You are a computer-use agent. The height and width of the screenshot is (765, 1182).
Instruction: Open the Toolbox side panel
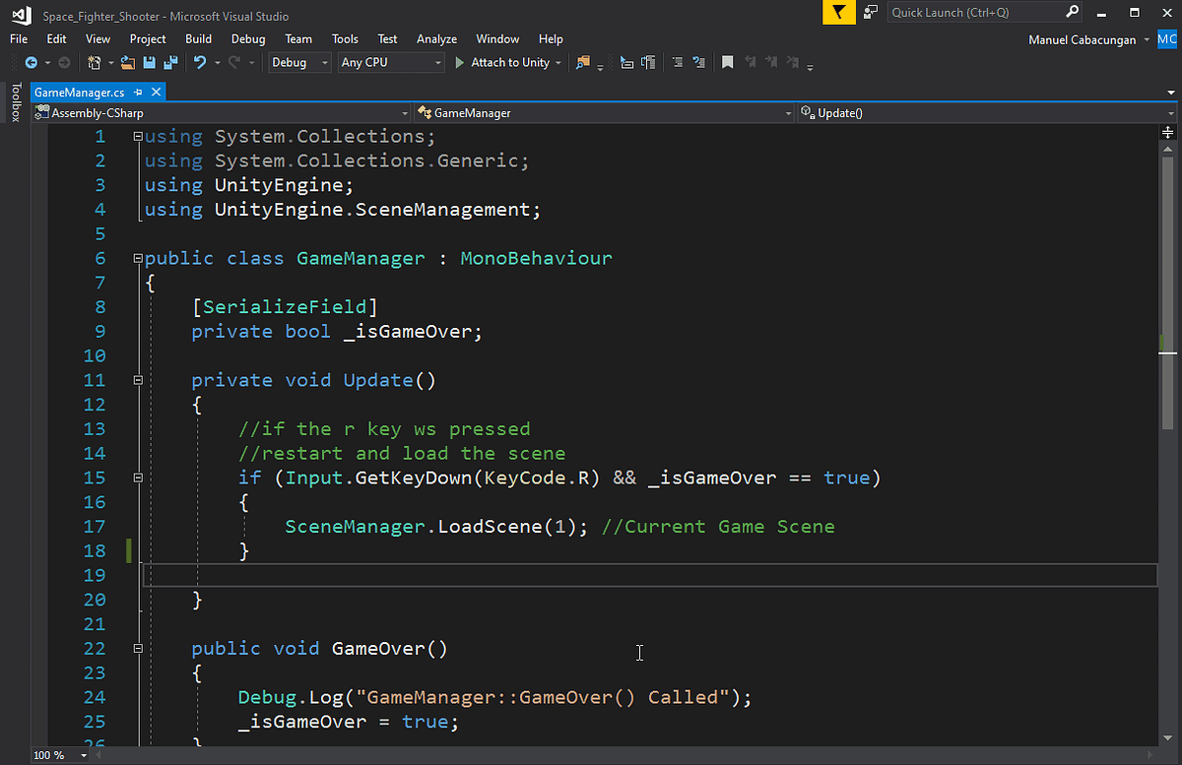pos(15,102)
